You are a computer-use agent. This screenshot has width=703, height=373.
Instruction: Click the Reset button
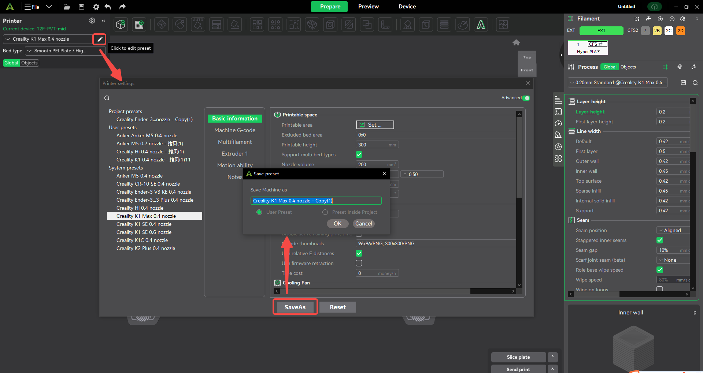click(337, 307)
